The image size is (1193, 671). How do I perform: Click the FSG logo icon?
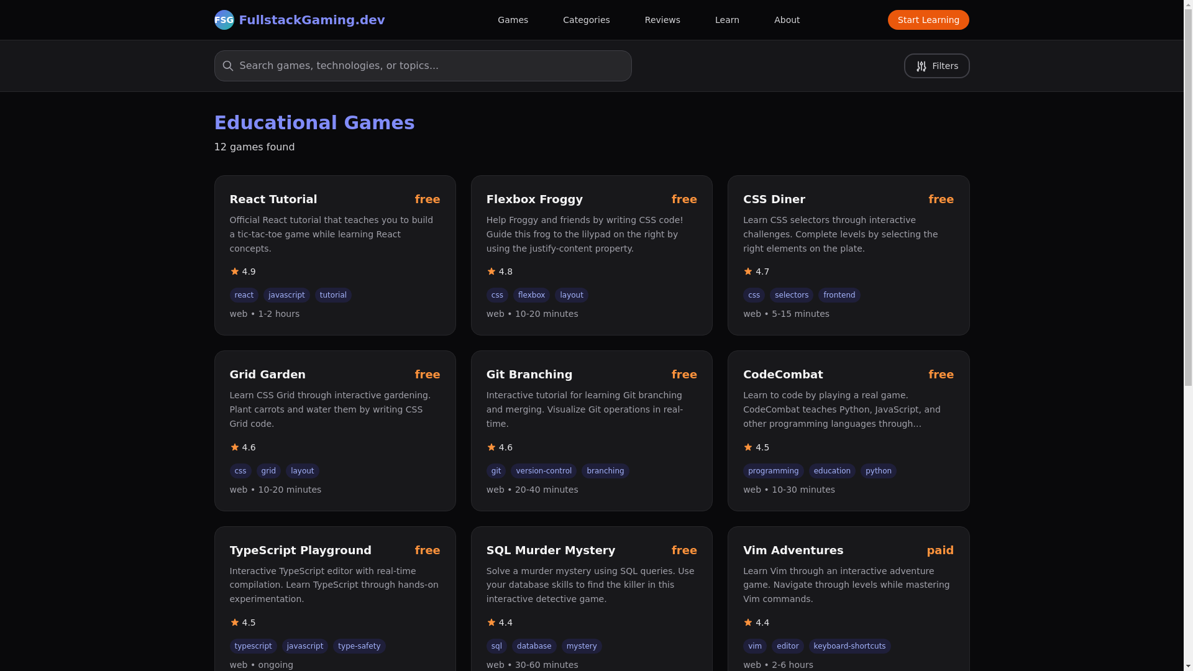pos(224,20)
